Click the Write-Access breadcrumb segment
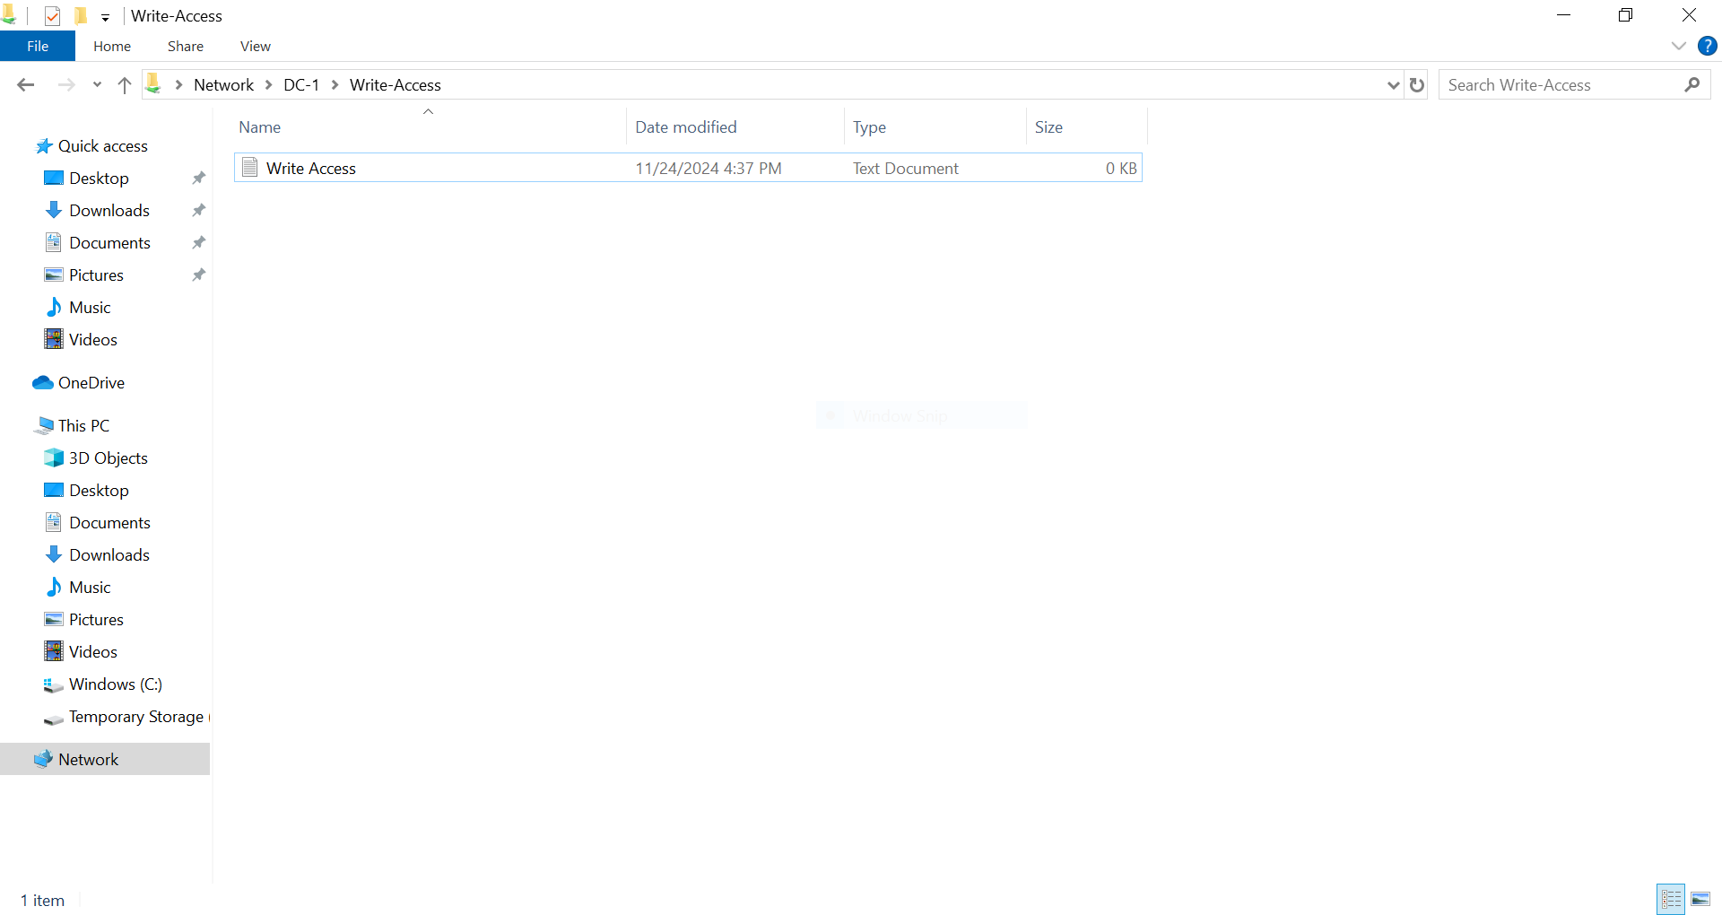Image resolution: width=1722 pixels, height=915 pixels. [396, 85]
